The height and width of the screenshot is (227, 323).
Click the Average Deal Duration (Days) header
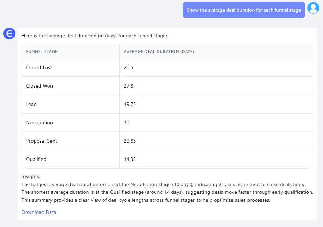coord(159,52)
